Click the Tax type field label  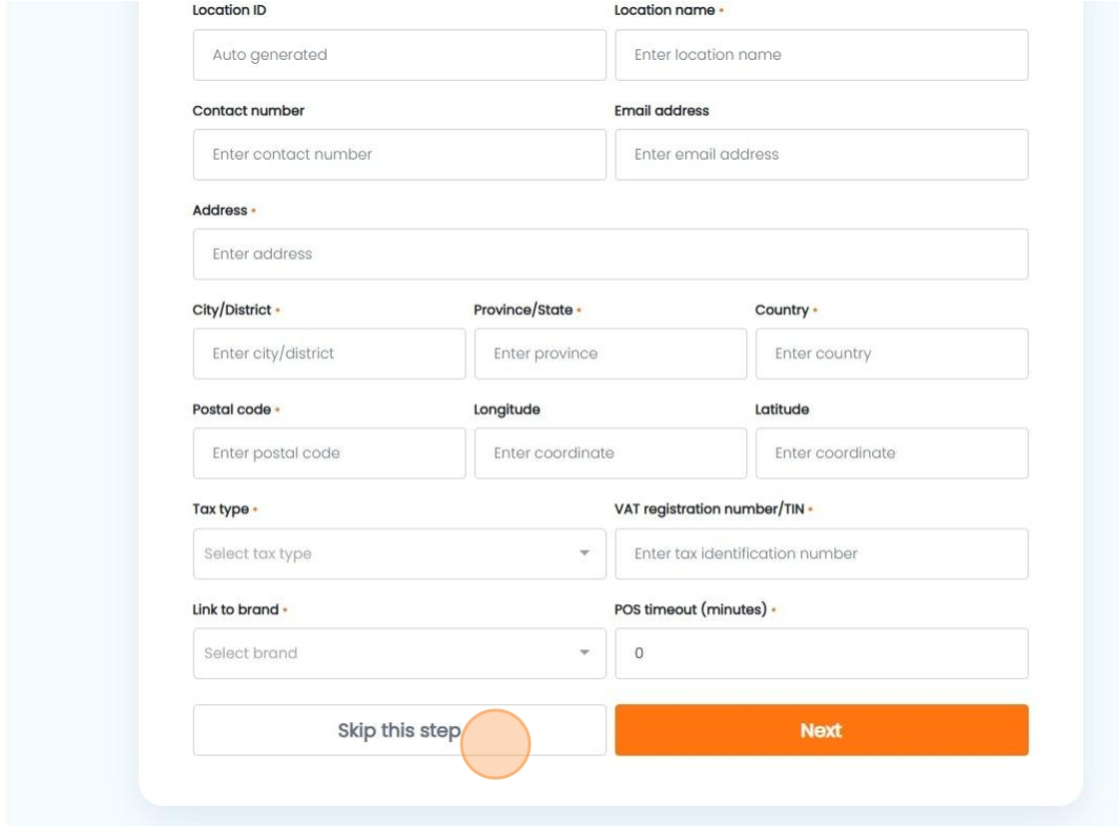[221, 508]
